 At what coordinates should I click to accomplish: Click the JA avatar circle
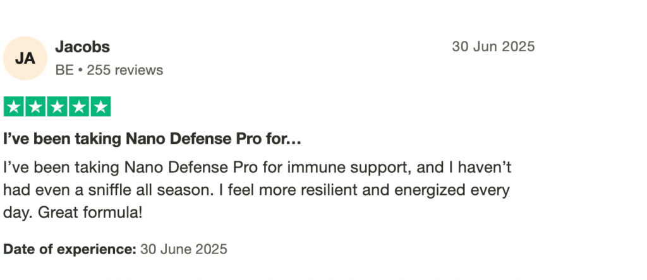25,59
